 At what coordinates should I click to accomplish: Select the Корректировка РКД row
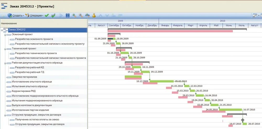point(24,91)
